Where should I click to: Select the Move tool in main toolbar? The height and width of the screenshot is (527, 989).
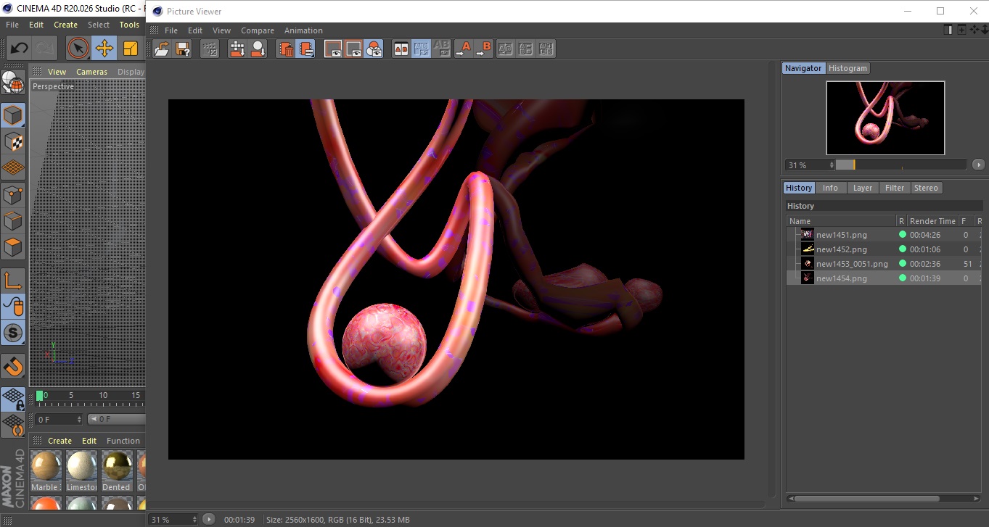[x=104, y=49]
